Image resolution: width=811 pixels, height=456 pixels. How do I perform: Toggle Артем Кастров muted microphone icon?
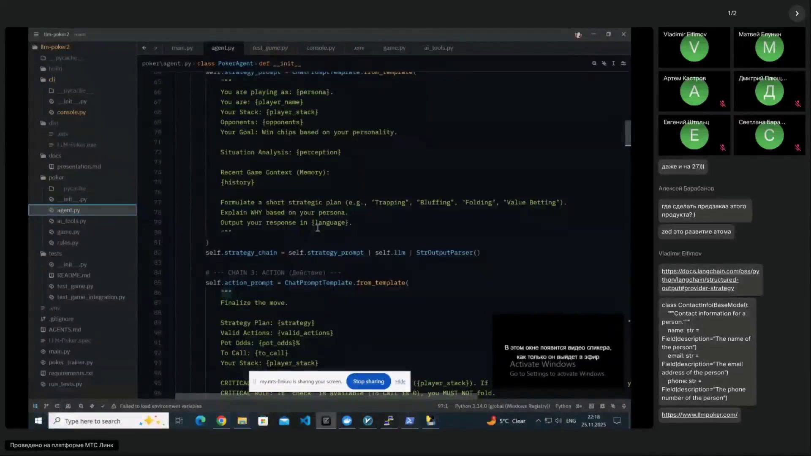723,104
